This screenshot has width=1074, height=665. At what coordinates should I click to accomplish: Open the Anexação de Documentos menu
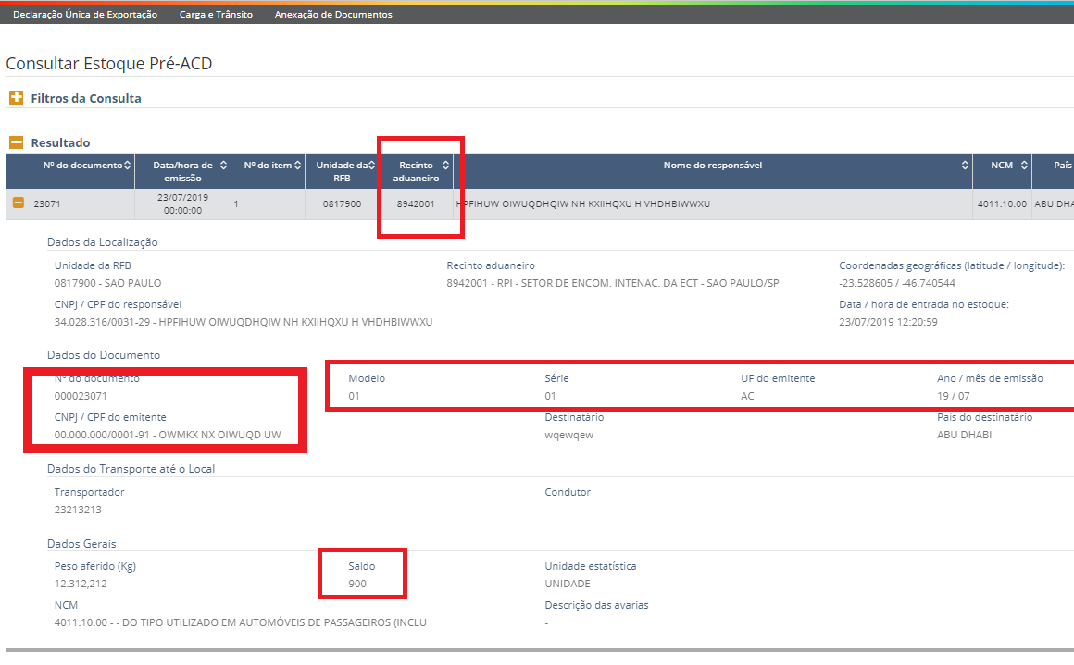coord(333,15)
